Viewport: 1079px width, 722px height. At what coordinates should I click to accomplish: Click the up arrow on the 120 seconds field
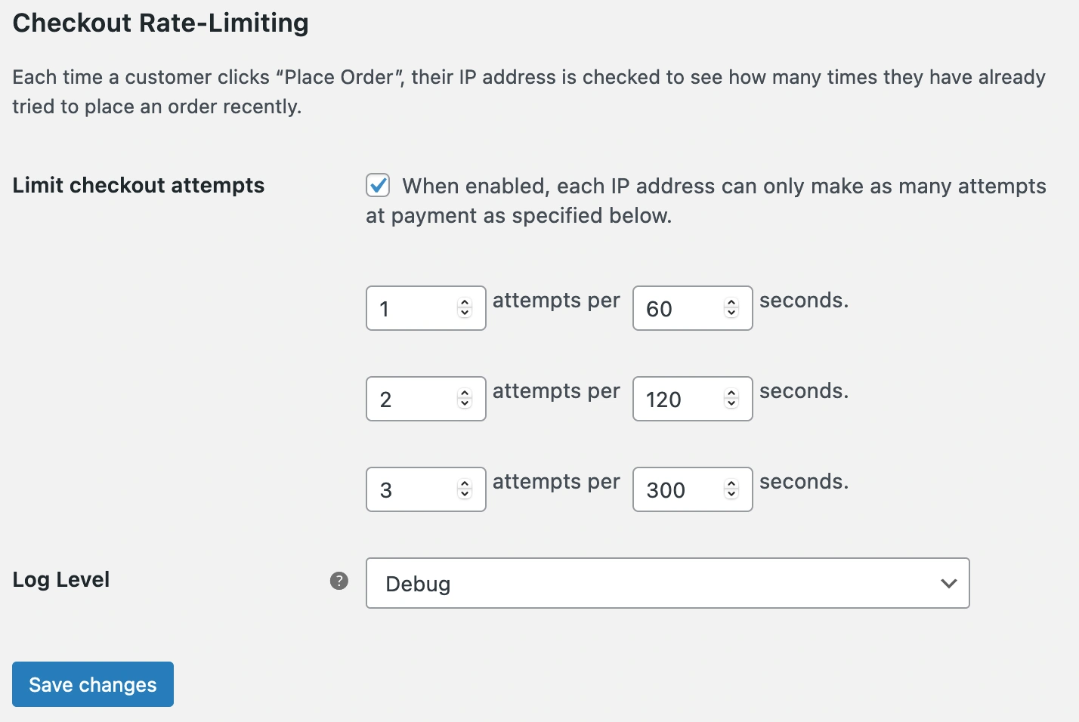(731, 393)
